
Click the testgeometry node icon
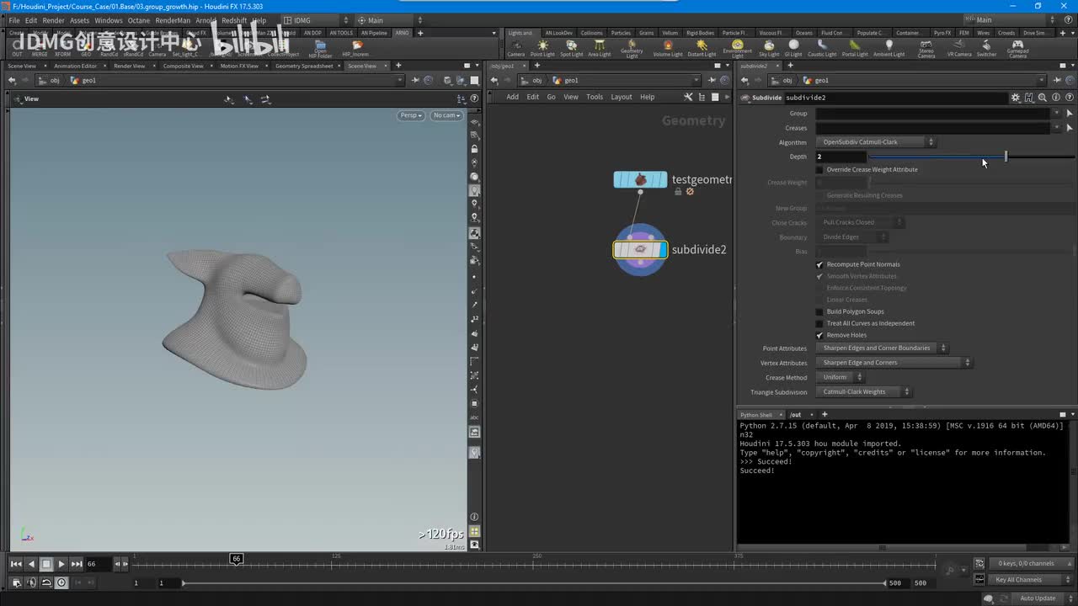[640, 179]
